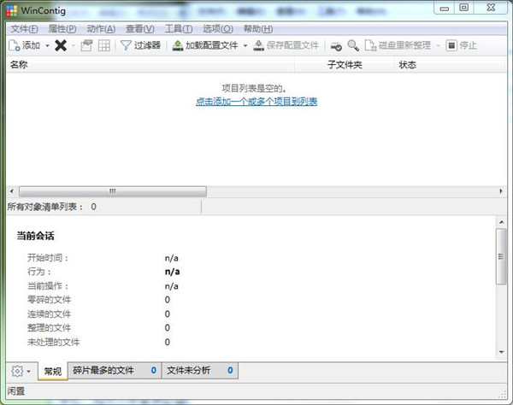Expand the 加载配置文件 dropdown arrow
The width and height of the screenshot is (513, 405).
tap(245, 45)
